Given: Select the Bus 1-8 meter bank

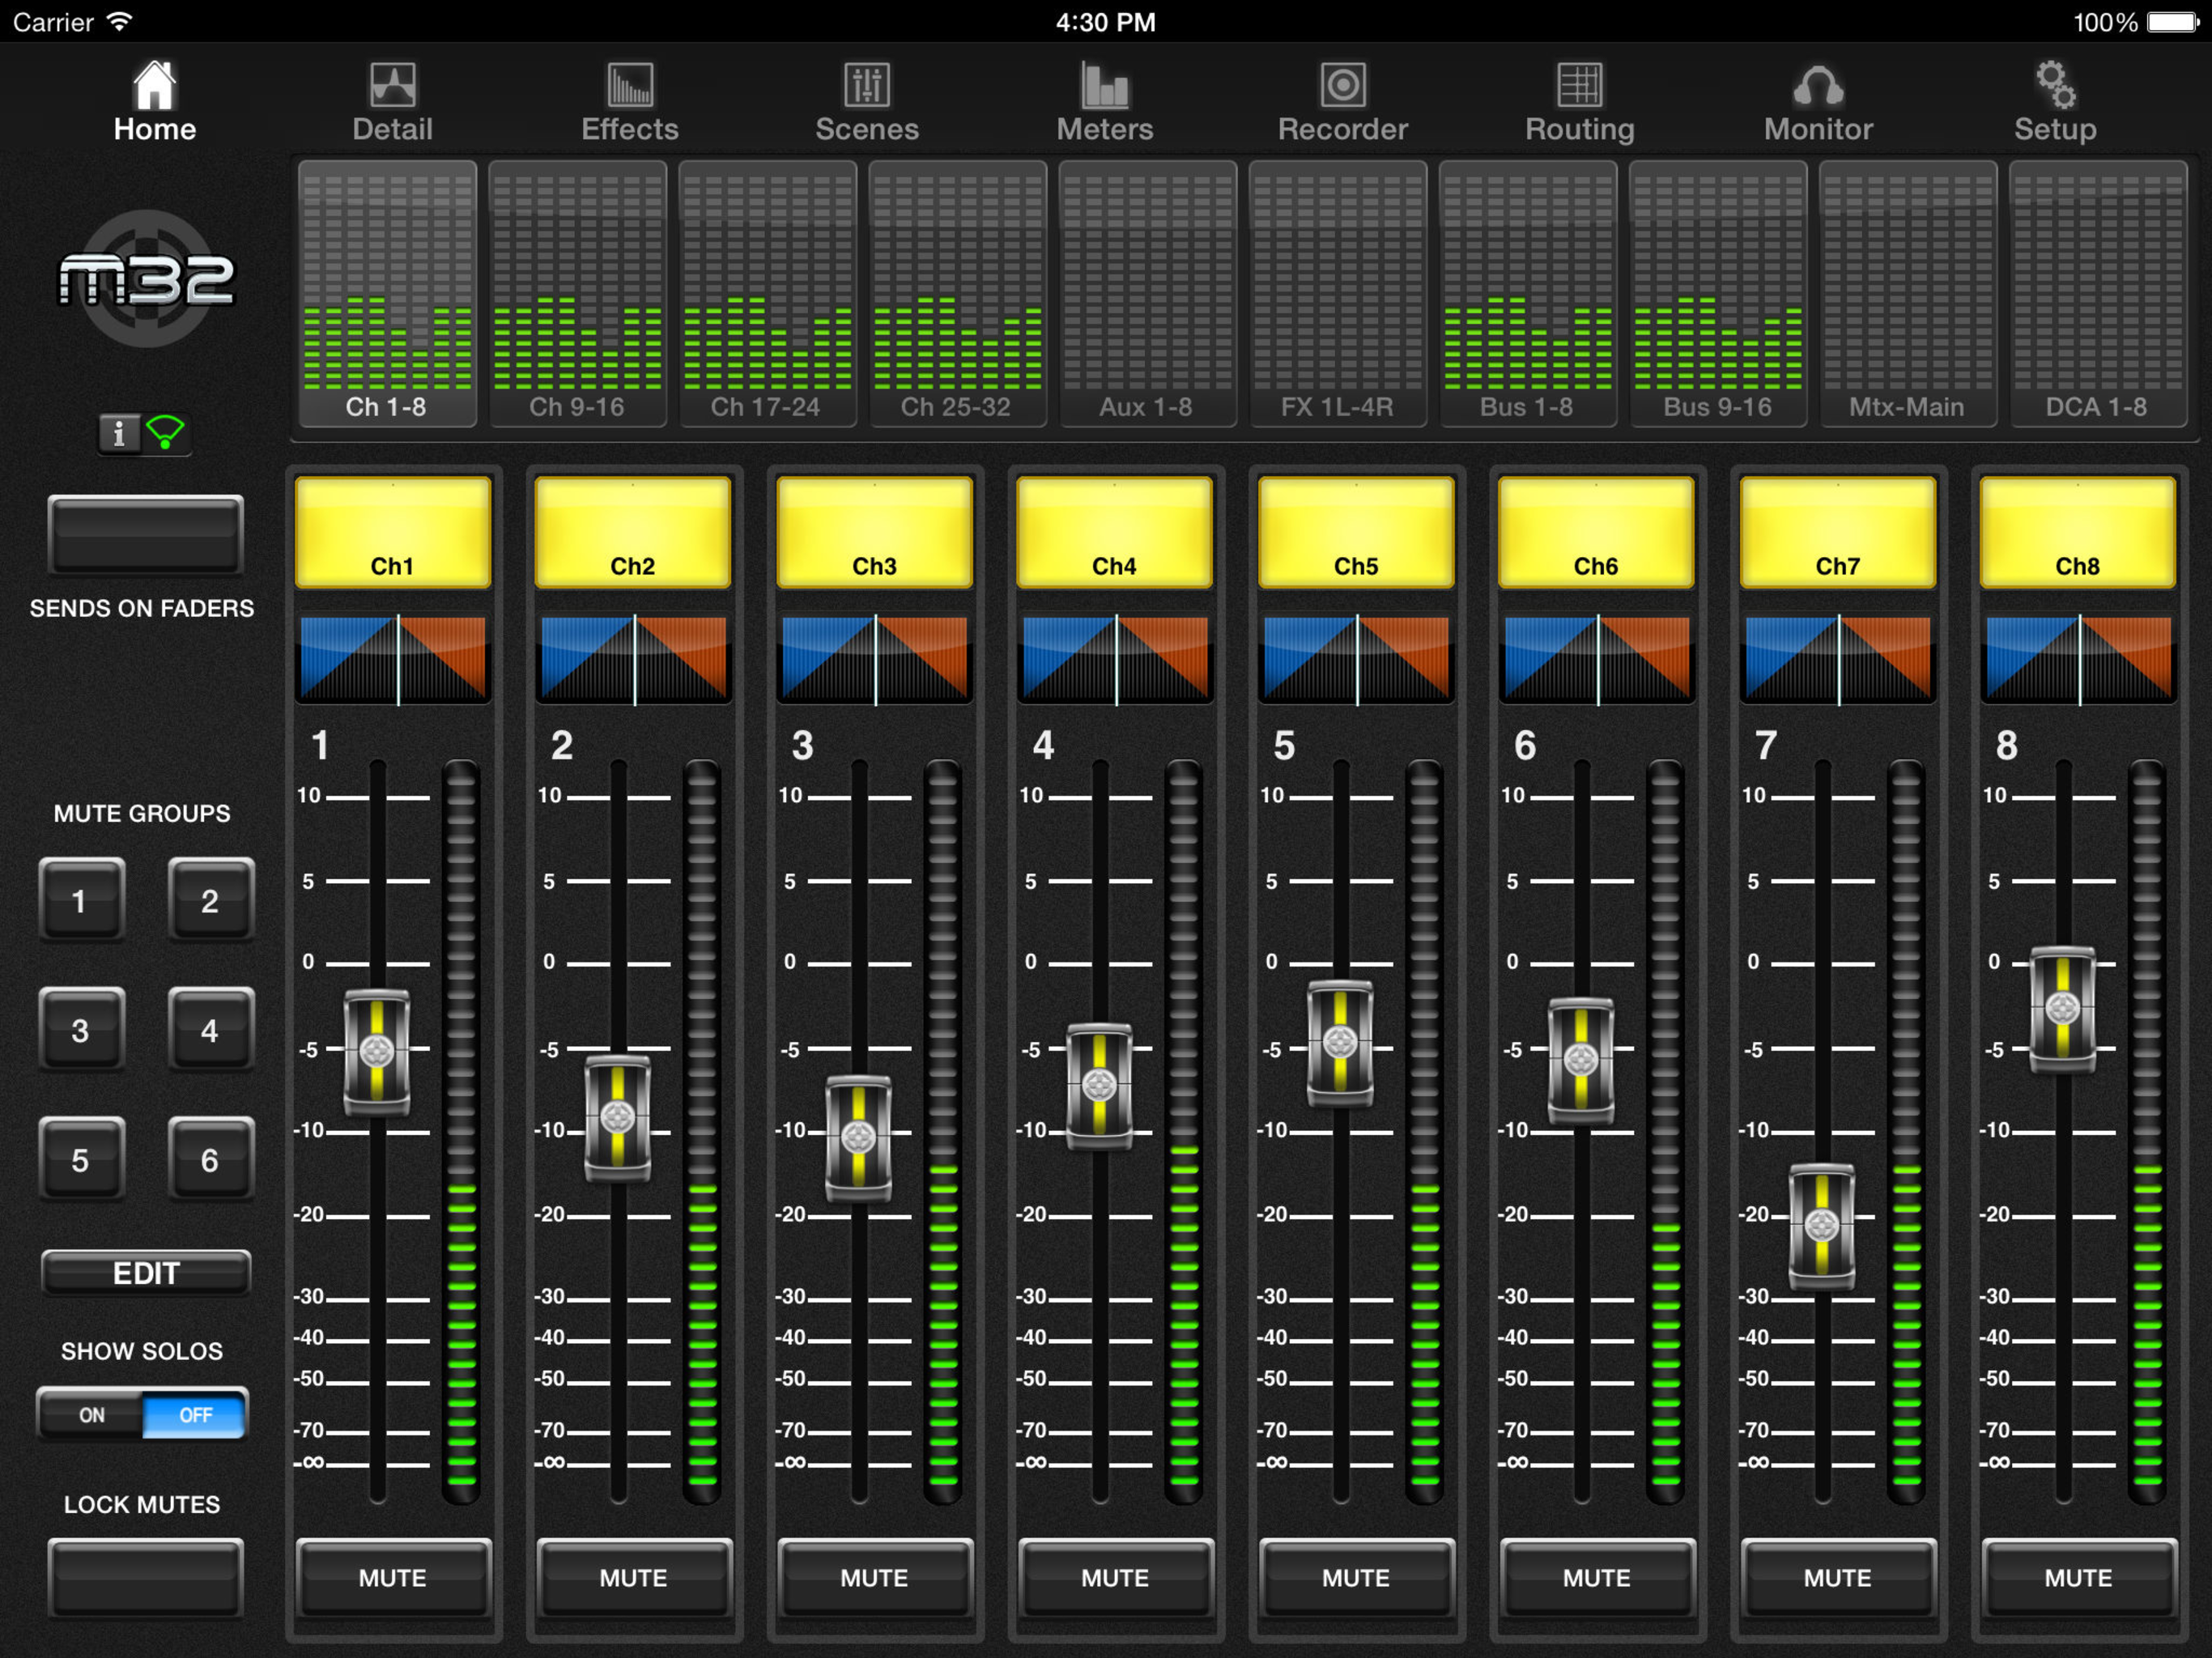Looking at the screenshot, I should click(1527, 295).
